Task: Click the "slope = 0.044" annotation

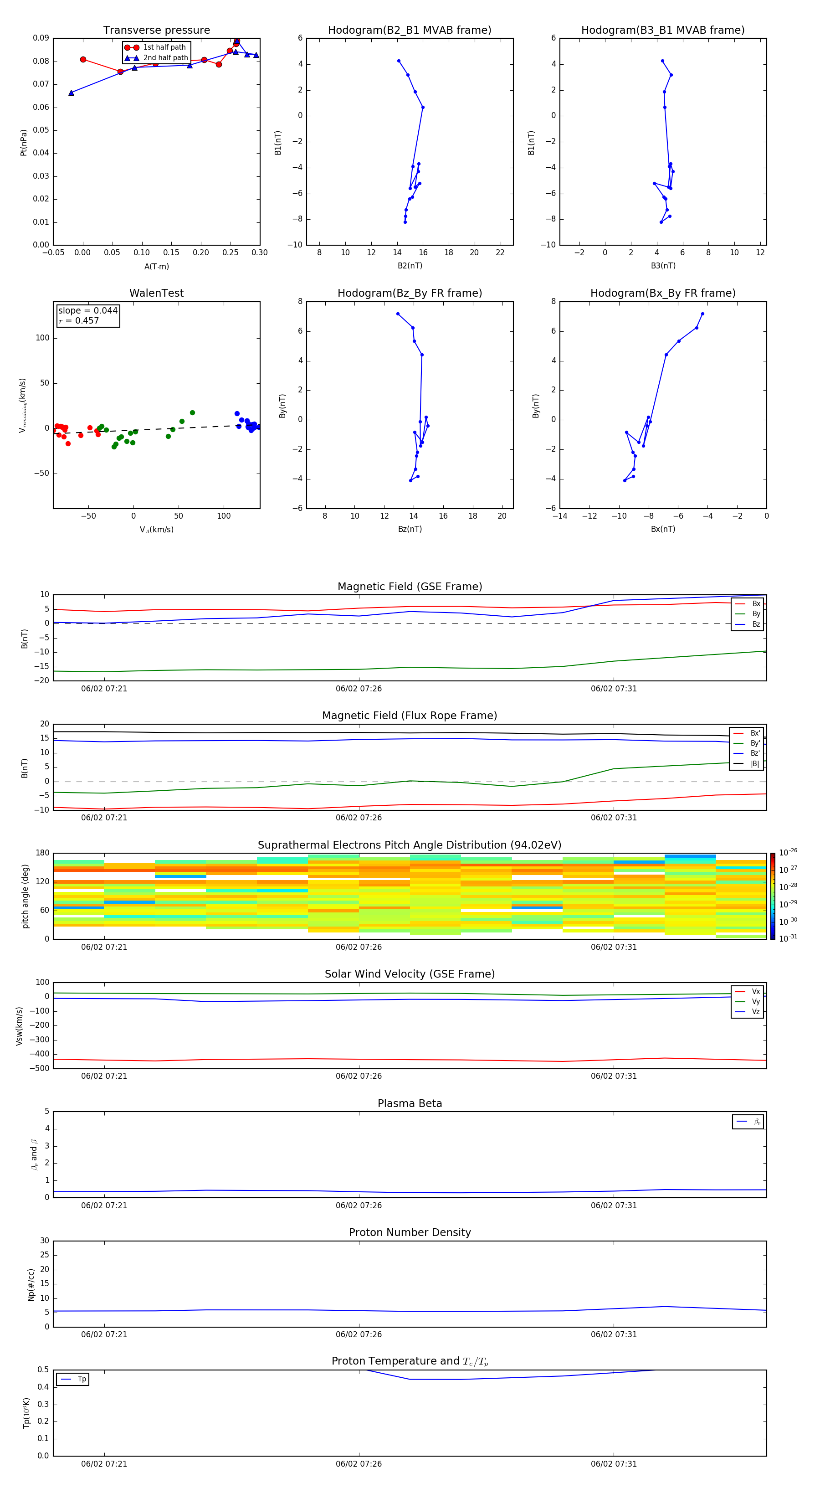Action: click(x=87, y=311)
